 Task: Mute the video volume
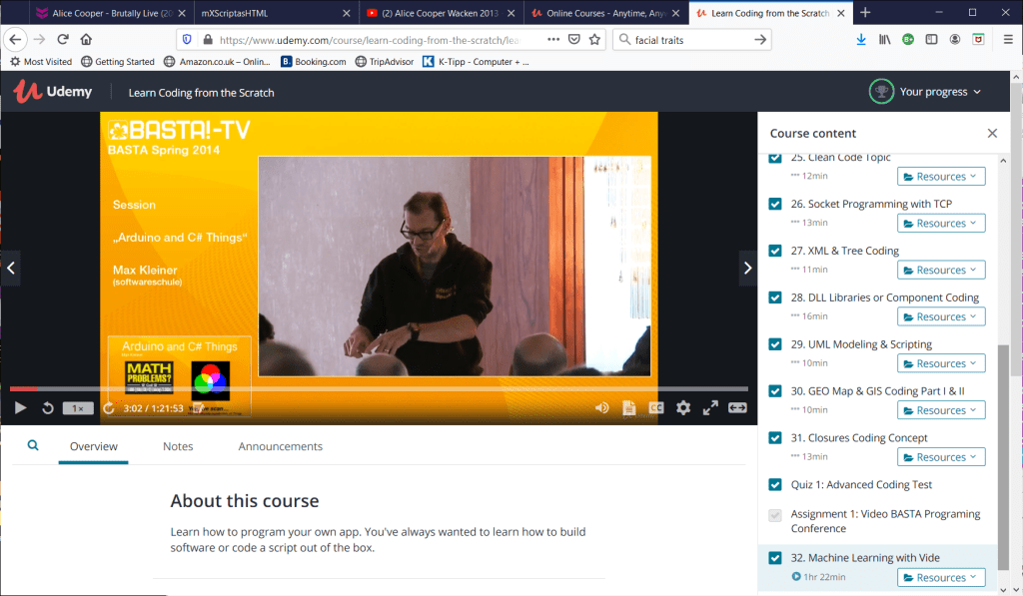click(602, 407)
